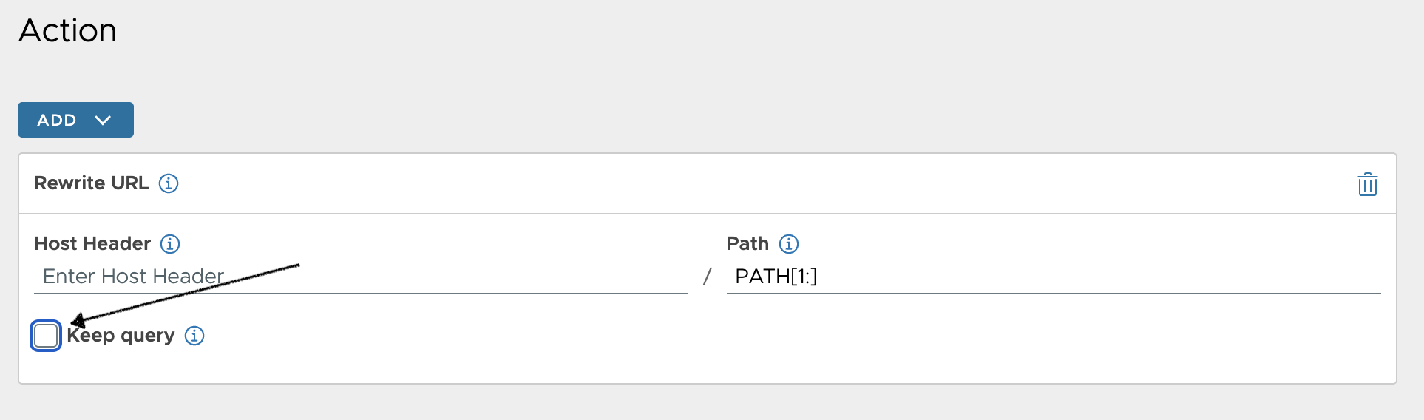
Task: Delete the Rewrite URL action with trash icon
Action: 1367,184
